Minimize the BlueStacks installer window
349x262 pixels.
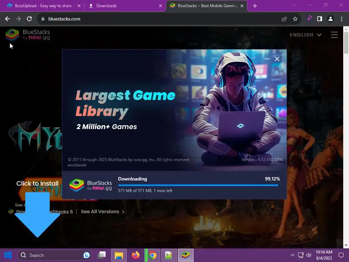[x=267, y=59]
